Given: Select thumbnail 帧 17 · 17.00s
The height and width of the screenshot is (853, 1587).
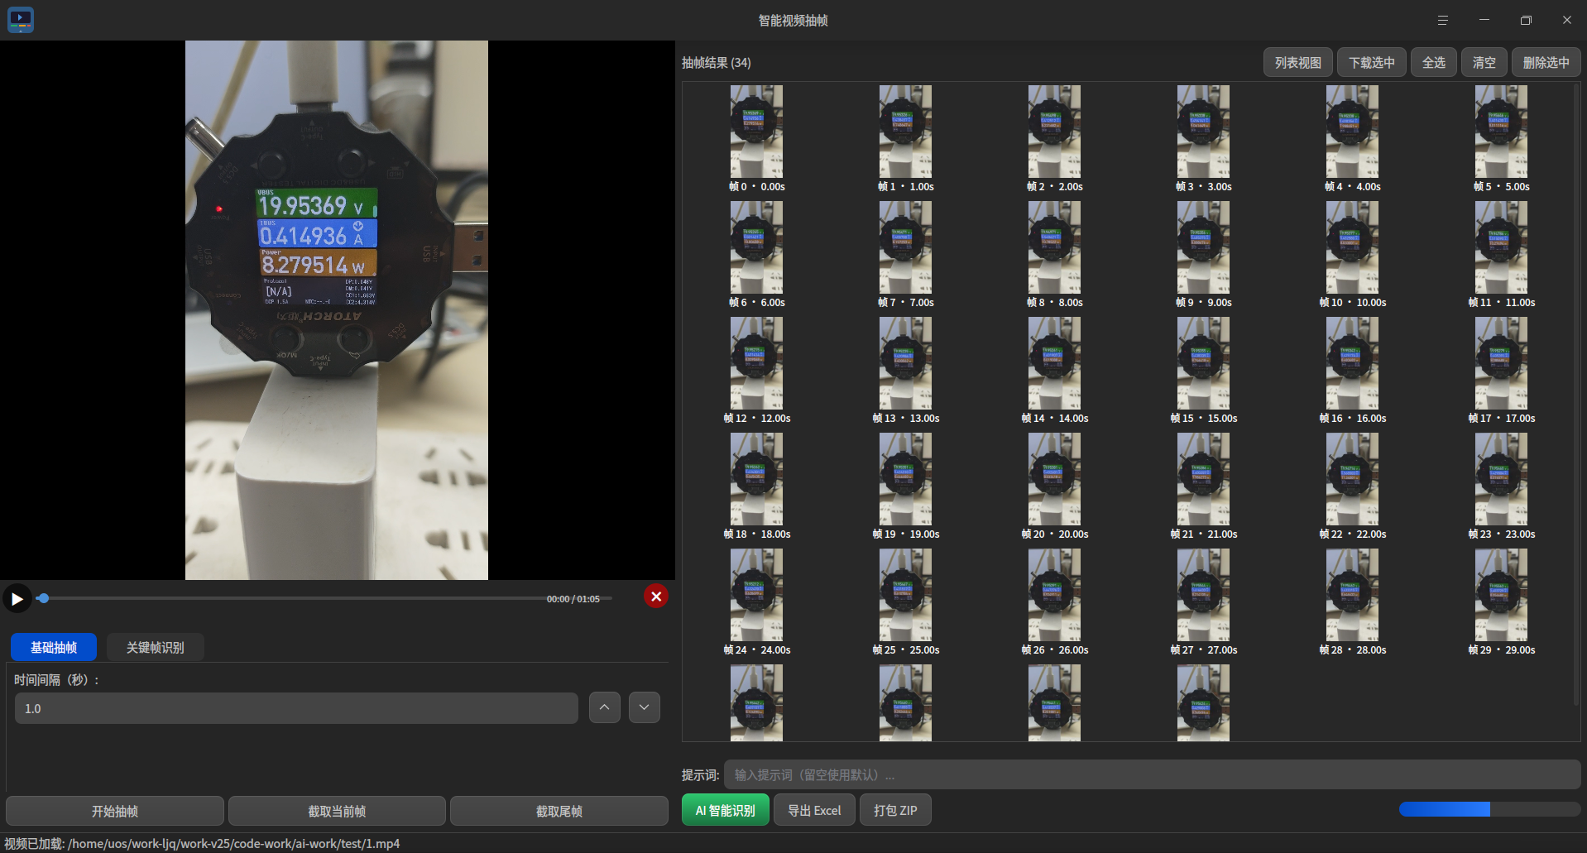Looking at the screenshot, I should pyautogui.click(x=1501, y=371).
